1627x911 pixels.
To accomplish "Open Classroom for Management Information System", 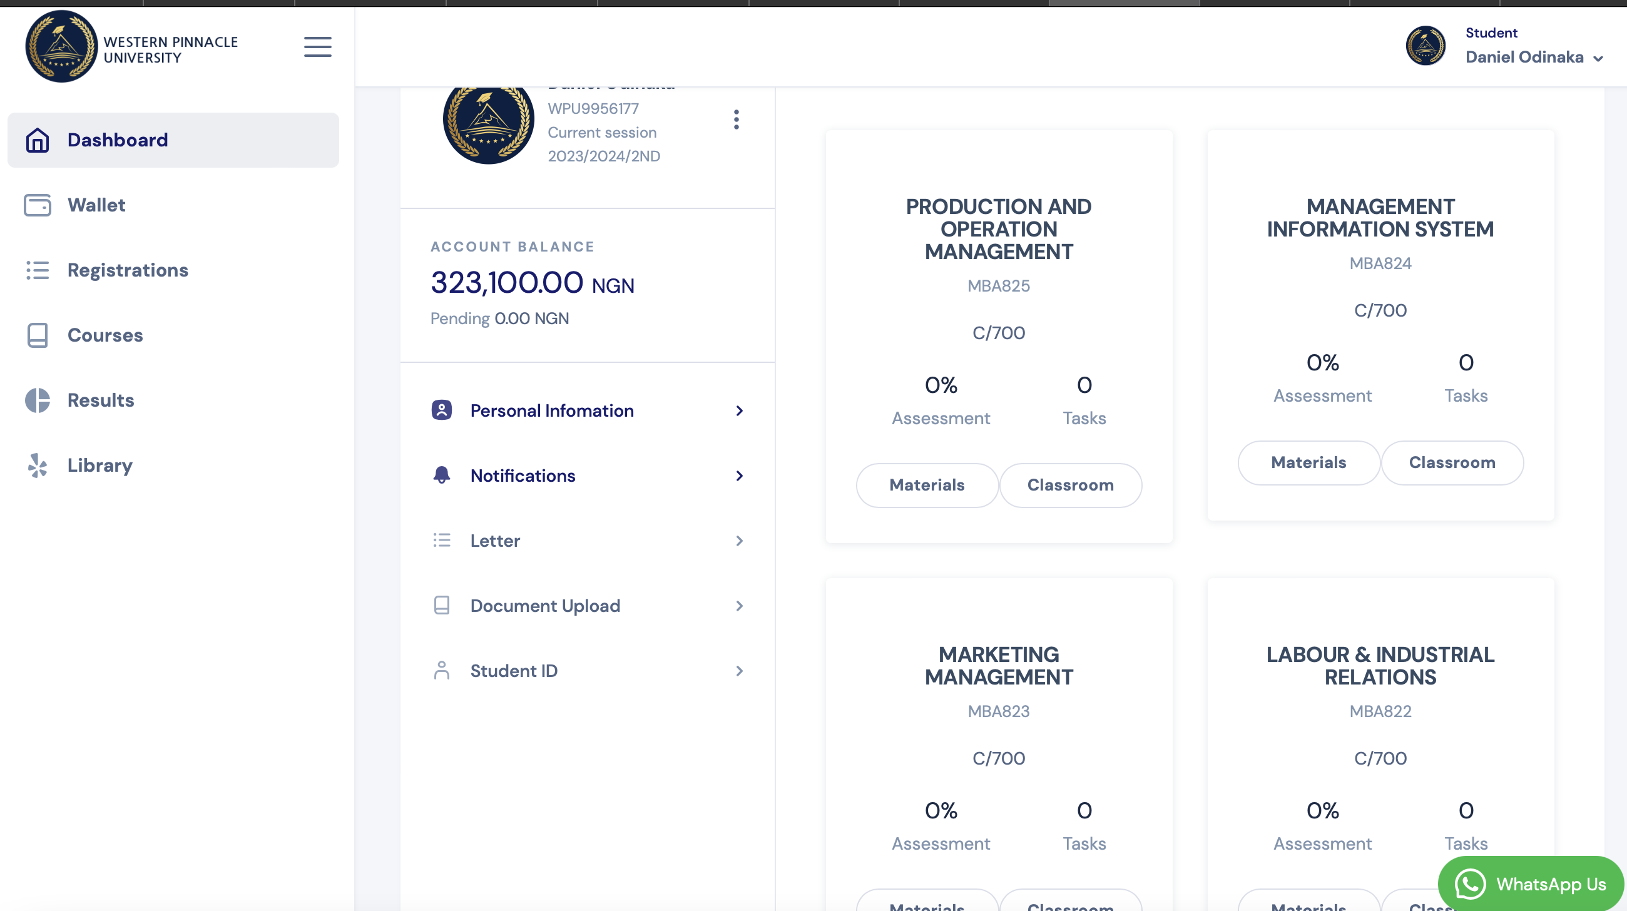I will pos(1451,463).
